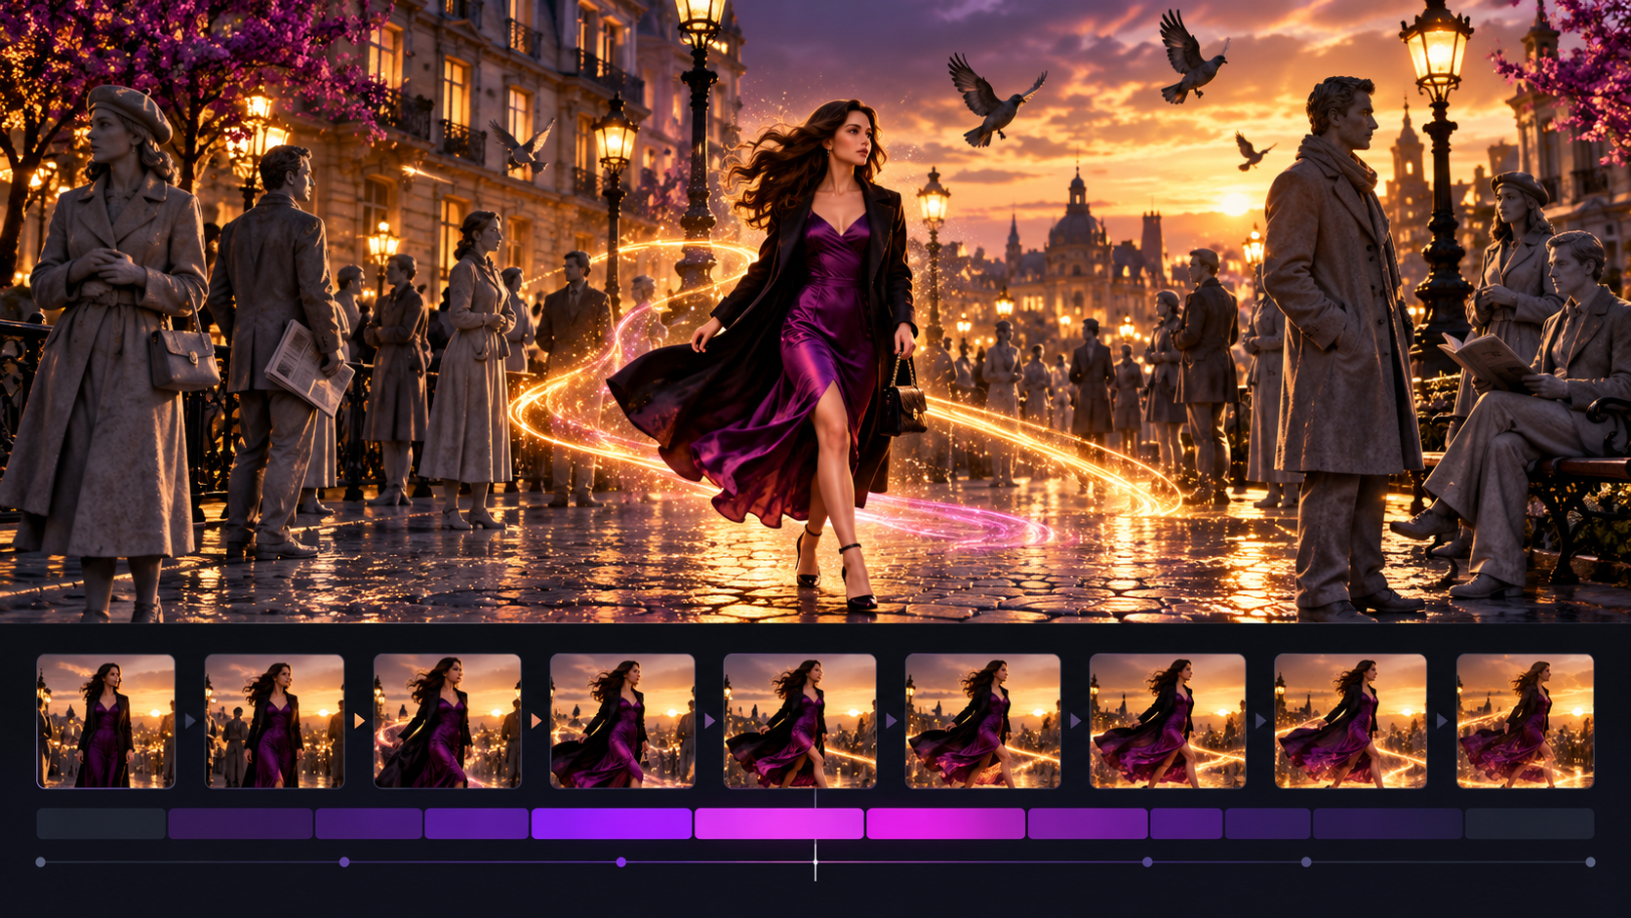Click the arrow between sixth and seventh thumbnails
This screenshot has height=918, width=1631.
tap(1075, 721)
